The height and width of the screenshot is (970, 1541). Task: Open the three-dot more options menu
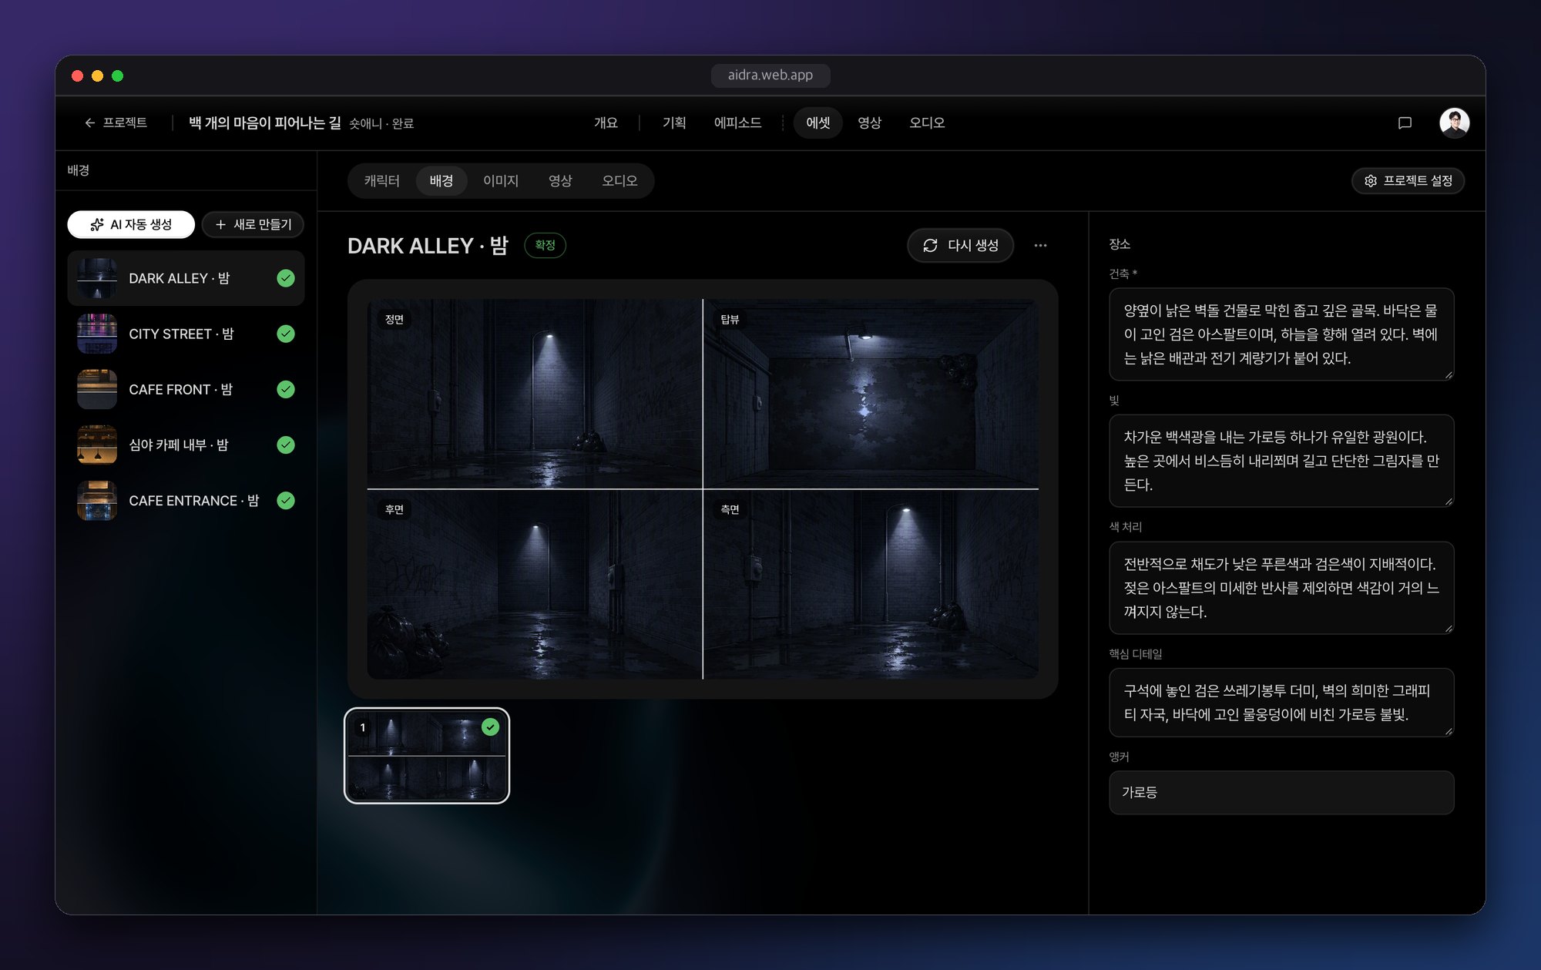tap(1040, 246)
